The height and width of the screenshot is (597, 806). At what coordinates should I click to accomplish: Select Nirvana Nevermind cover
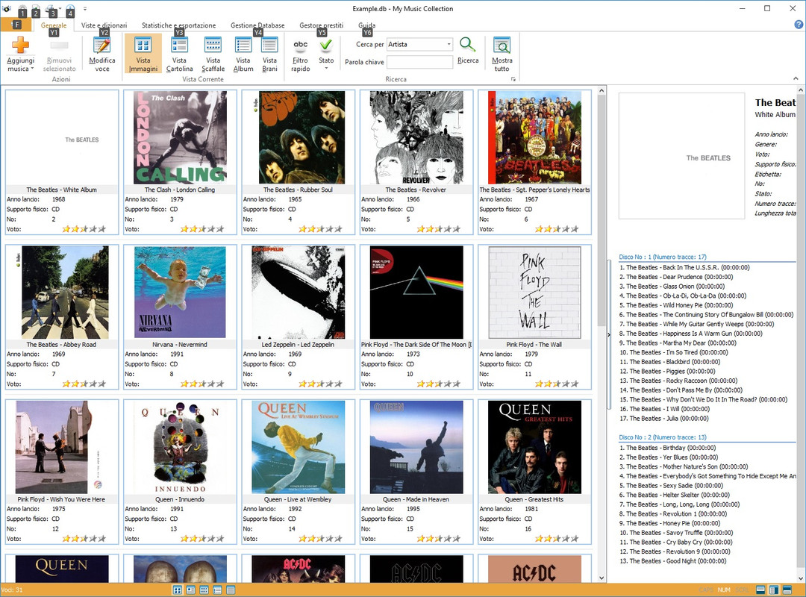click(180, 292)
